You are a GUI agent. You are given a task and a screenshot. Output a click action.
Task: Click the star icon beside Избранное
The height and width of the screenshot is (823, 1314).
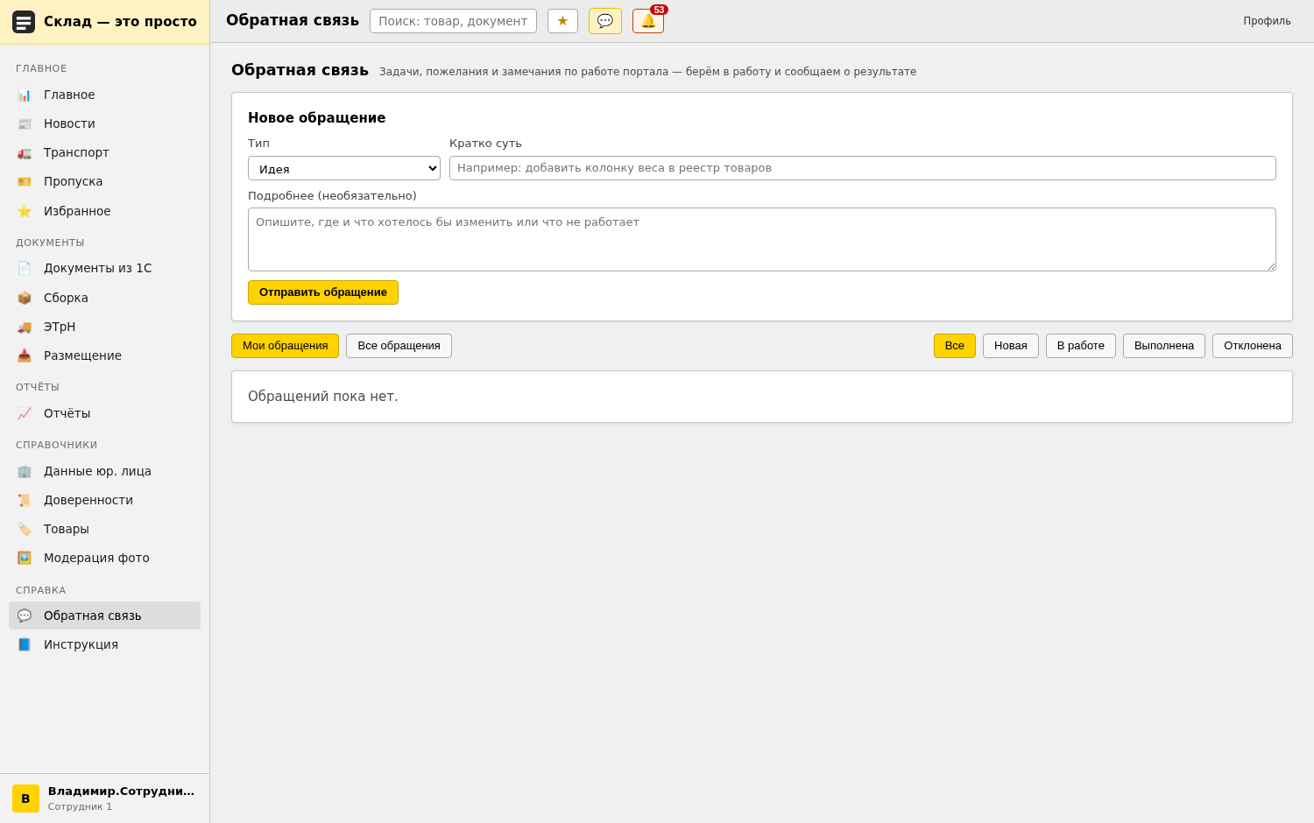click(25, 211)
